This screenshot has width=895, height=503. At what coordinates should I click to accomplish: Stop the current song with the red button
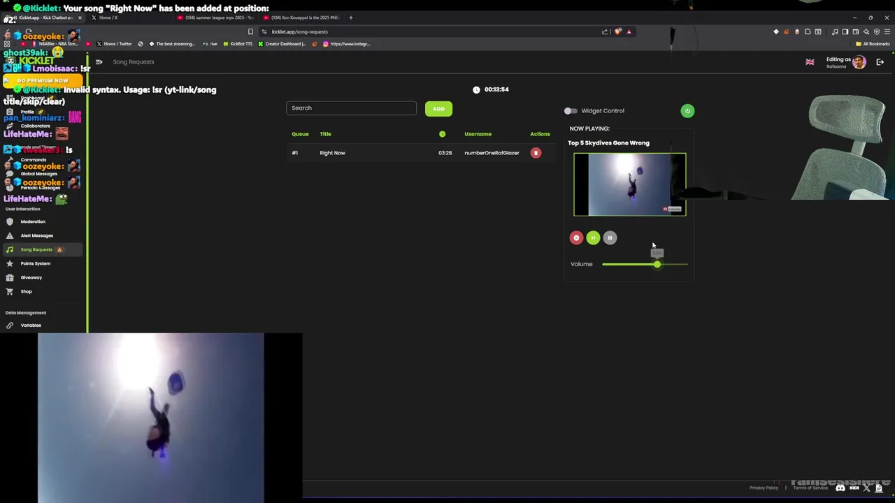[576, 238]
